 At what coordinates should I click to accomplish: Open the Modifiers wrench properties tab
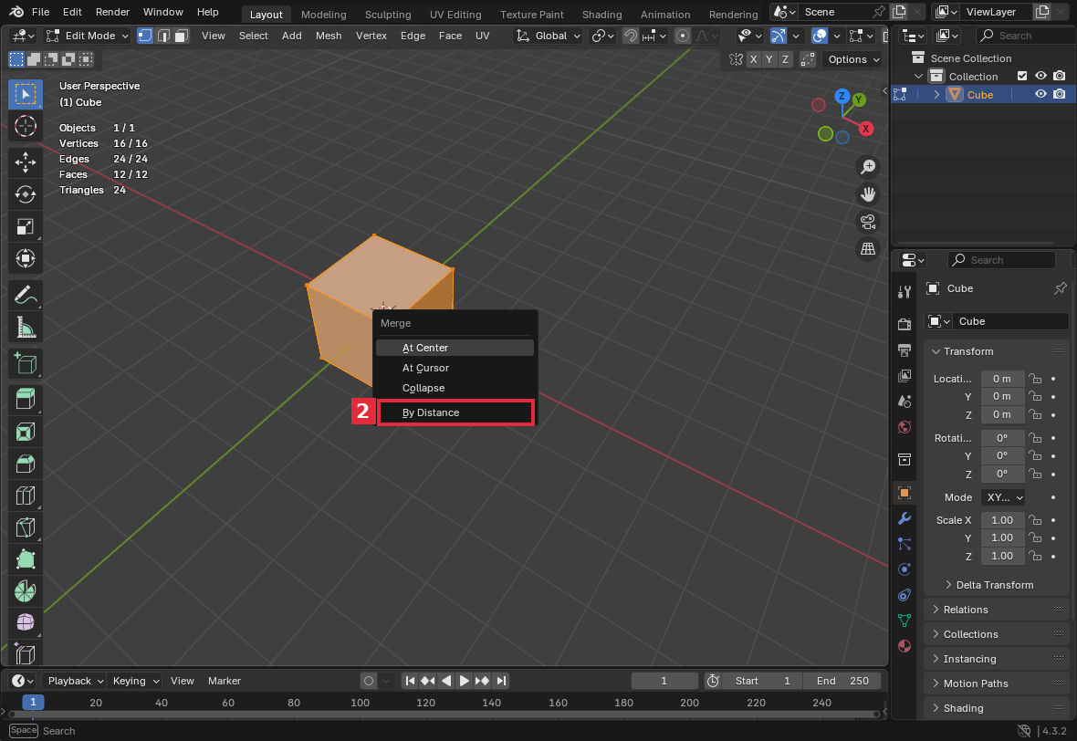[x=904, y=518]
